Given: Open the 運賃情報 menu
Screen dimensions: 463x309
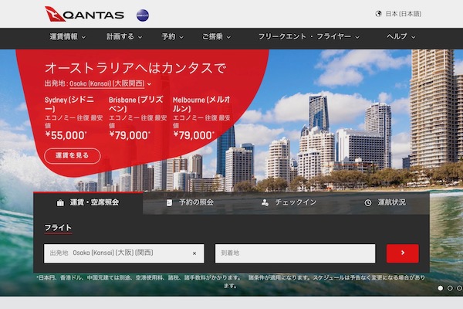Looking at the screenshot, I should 67,36.
